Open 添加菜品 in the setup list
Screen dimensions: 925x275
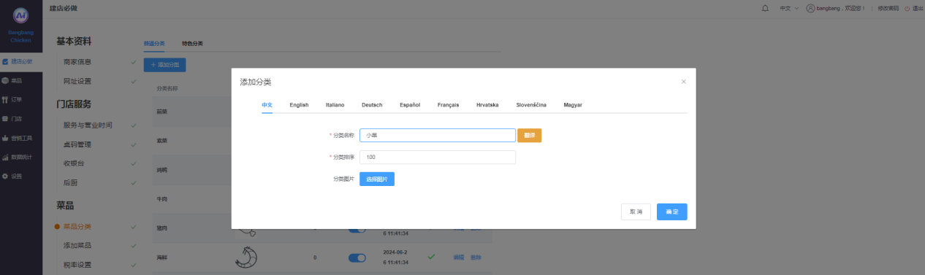[x=77, y=246]
